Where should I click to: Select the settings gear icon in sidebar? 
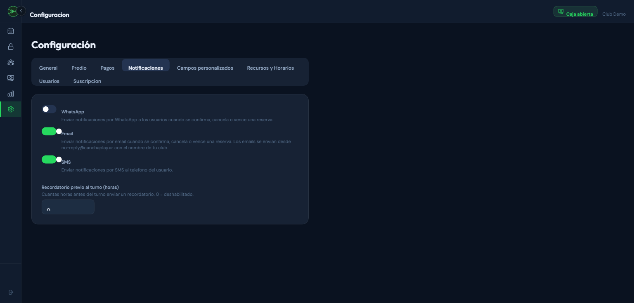pos(11,109)
